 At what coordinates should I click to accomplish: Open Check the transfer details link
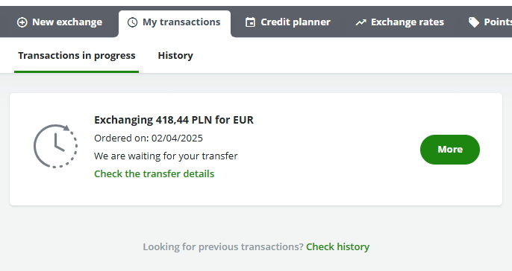tap(154, 174)
